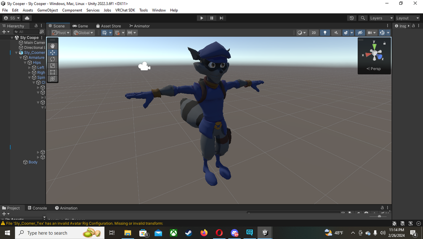Open the Layers dropdown

coord(381,18)
